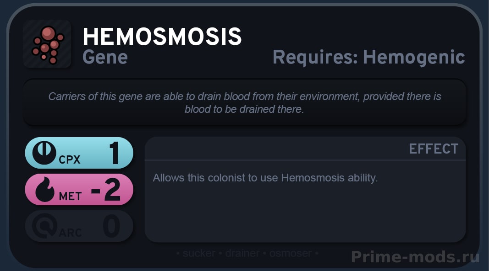Screen dimensions: 489x271
Task: Click the Hemosmosis blood droplets gene icon
Action: [x=47, y=44]
